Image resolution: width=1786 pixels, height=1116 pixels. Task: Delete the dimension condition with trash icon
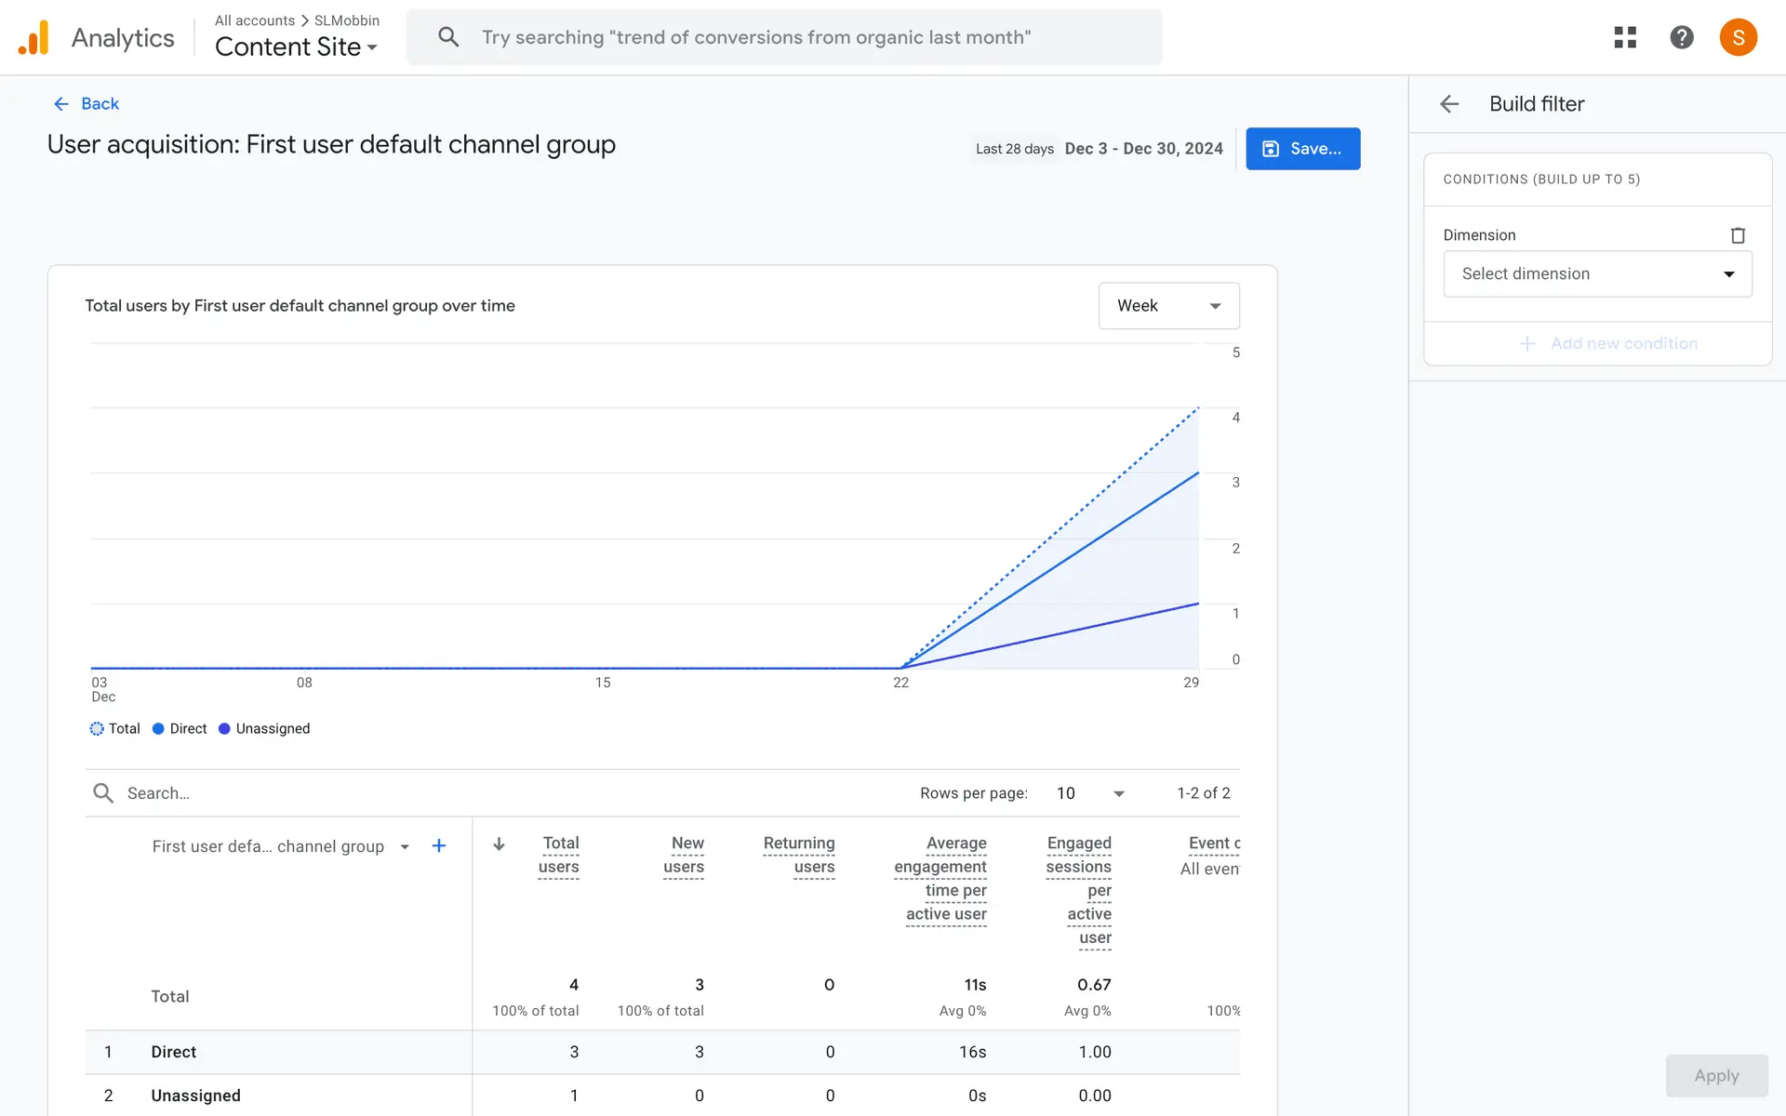tap(1737, 235)
